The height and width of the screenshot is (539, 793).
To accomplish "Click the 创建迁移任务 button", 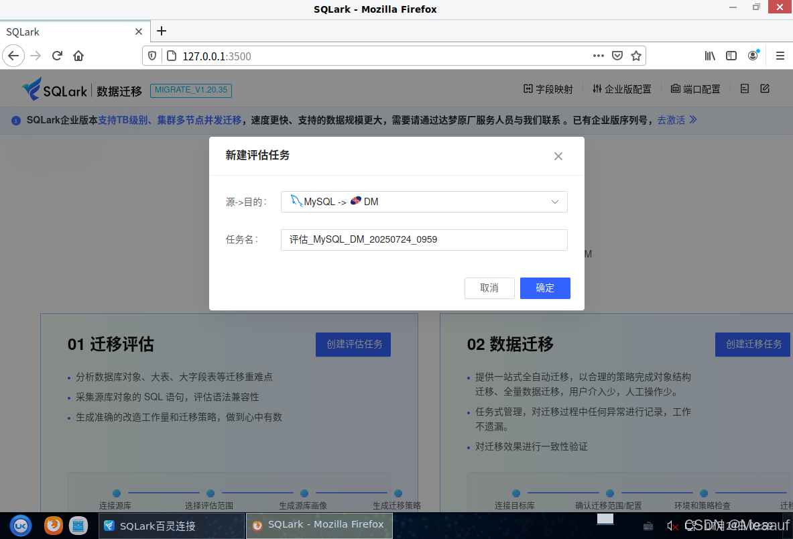I will point(753,345).
